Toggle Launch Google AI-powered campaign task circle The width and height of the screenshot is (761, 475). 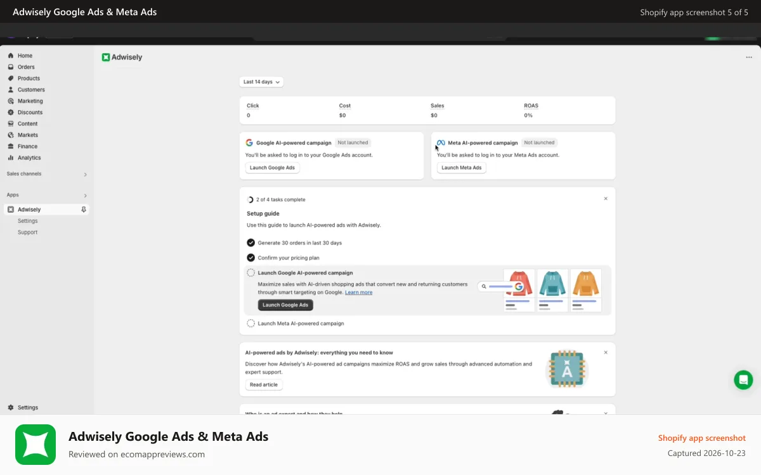251,273
